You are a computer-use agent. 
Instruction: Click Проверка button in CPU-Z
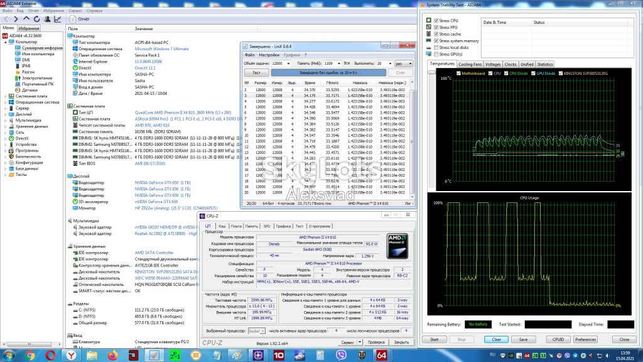coord(376,343)
